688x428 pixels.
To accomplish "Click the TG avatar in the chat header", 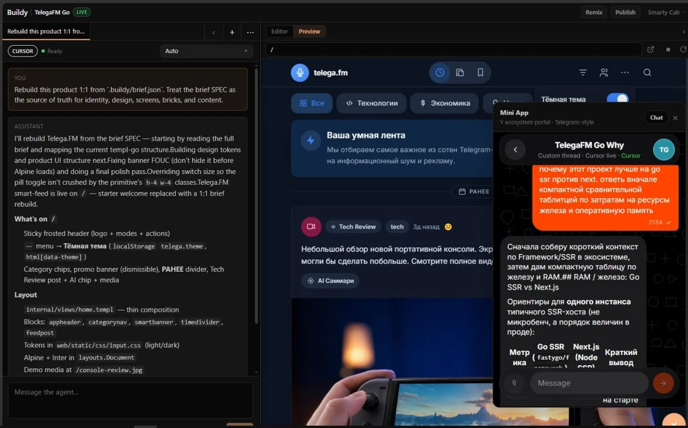I will tap(664, 150).
